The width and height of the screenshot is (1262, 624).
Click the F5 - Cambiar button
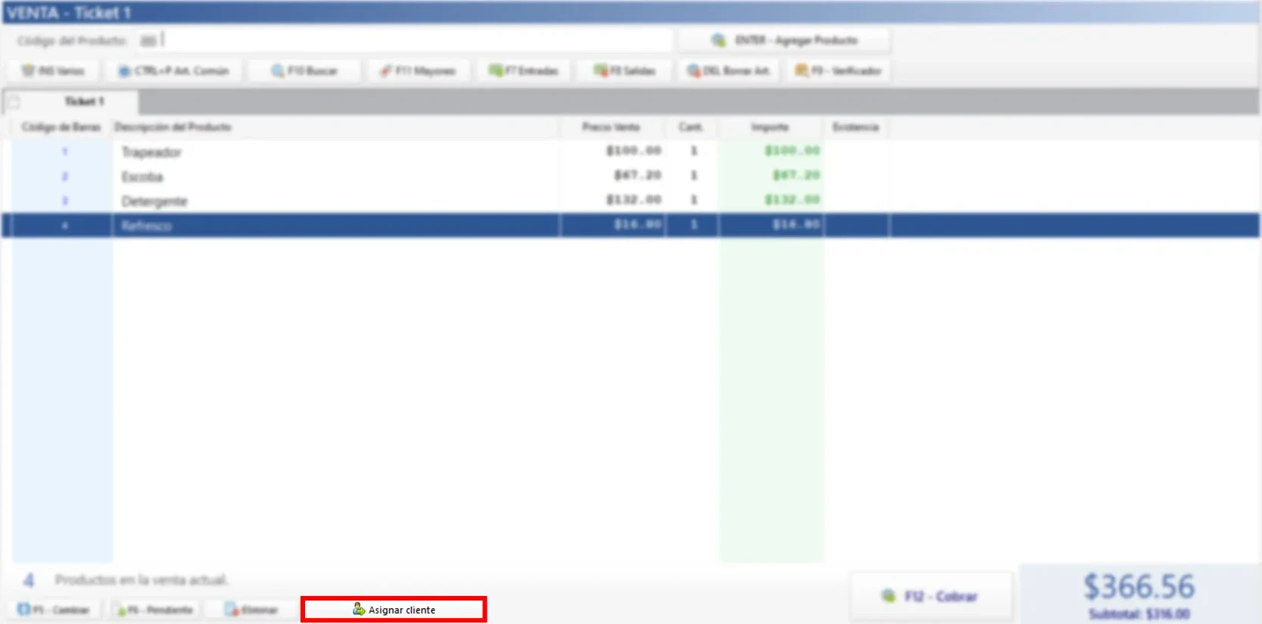tap(54, 610)
